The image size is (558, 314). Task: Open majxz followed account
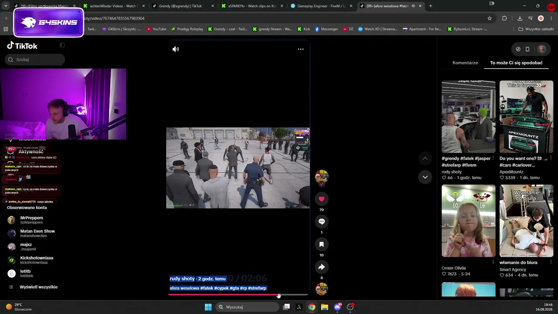[x=26, y=247]
